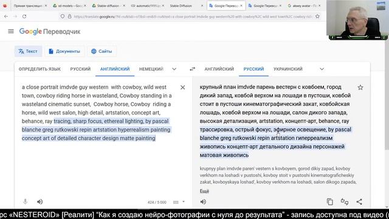This screenshot has height=219, width=389.
Task: Clear the source text with X
Action: (x=182, y=88)
